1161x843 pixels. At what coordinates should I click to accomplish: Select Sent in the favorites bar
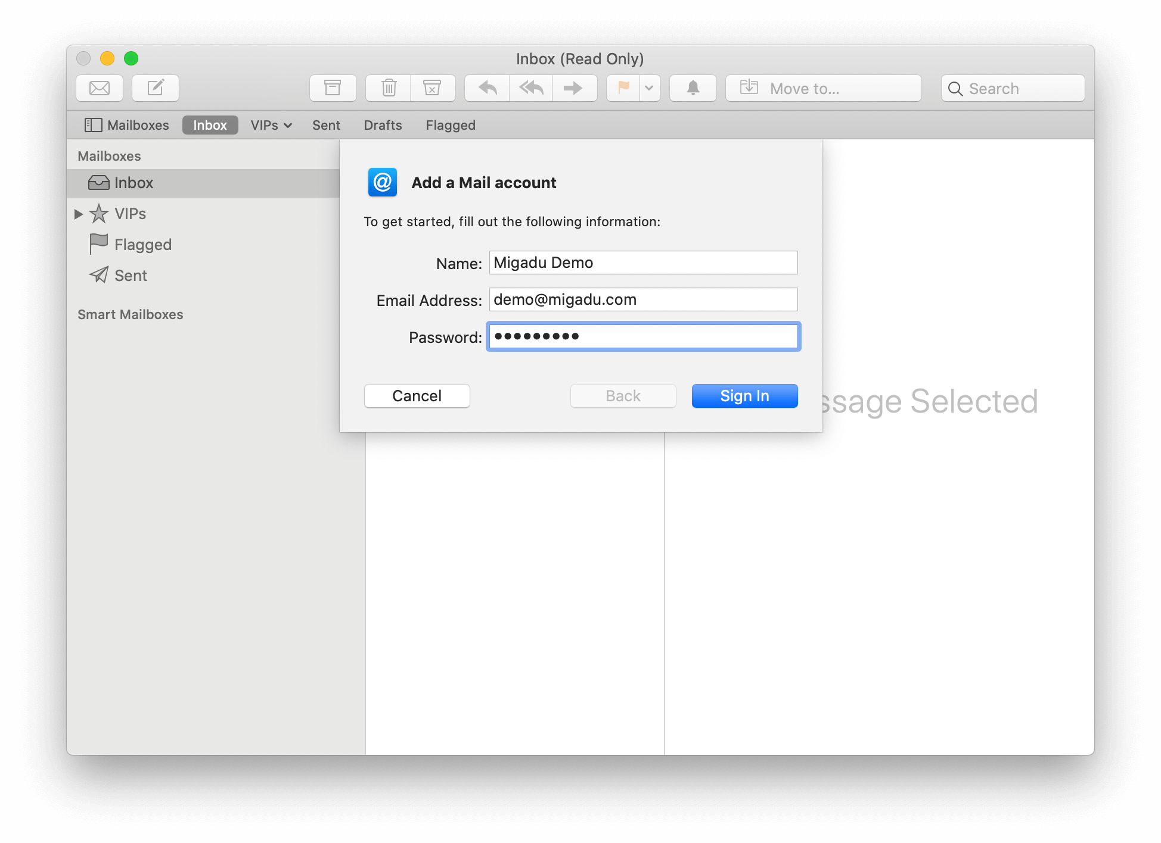tap(326, 125)
